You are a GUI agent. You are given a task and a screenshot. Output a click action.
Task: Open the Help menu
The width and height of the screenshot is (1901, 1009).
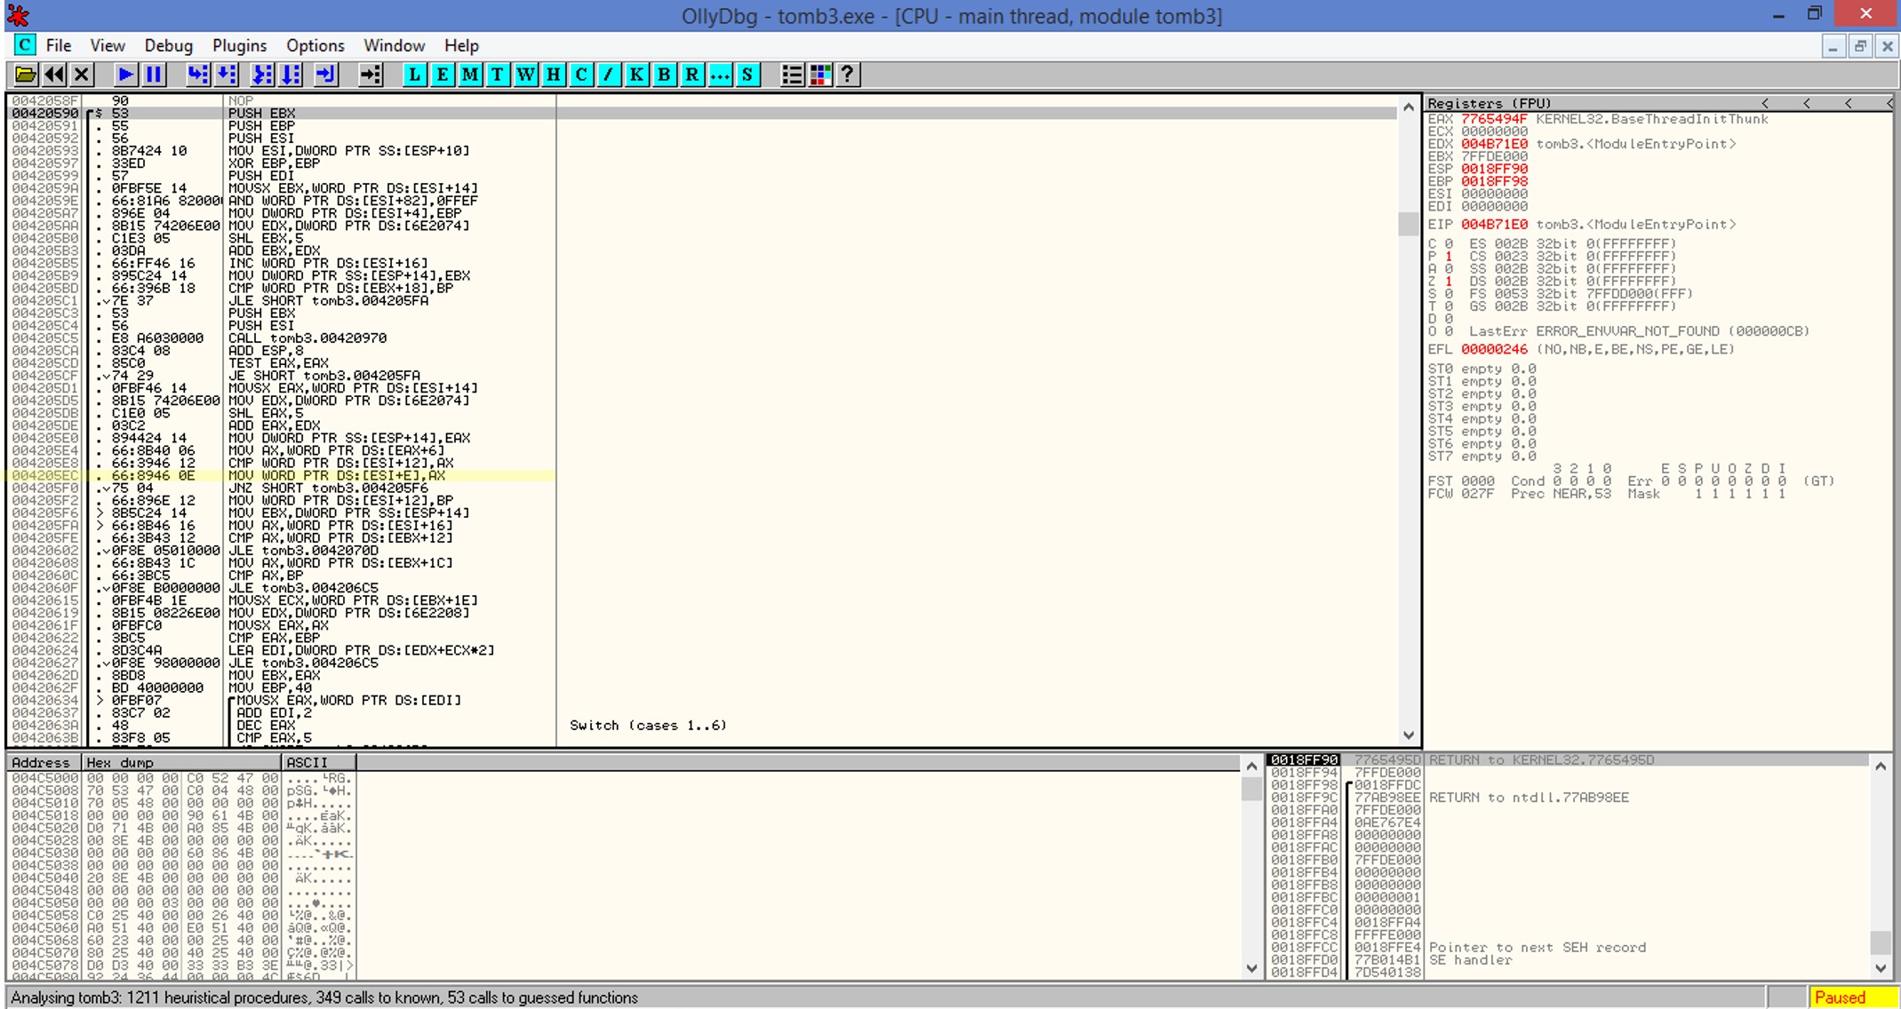coord(462,45)
